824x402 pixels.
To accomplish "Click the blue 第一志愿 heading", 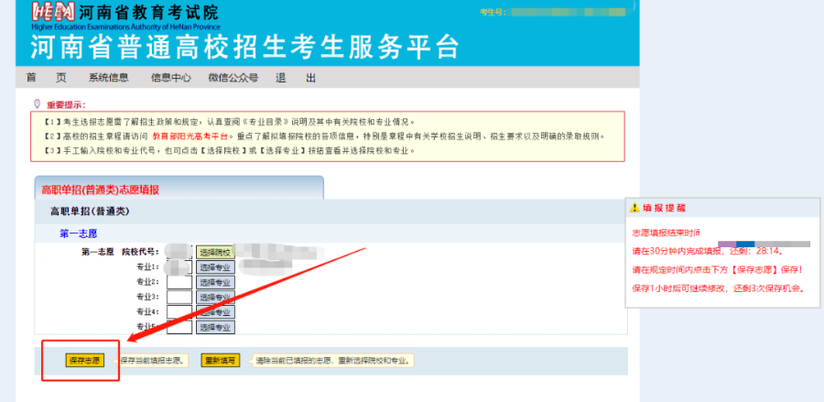I will click(79, 234).
